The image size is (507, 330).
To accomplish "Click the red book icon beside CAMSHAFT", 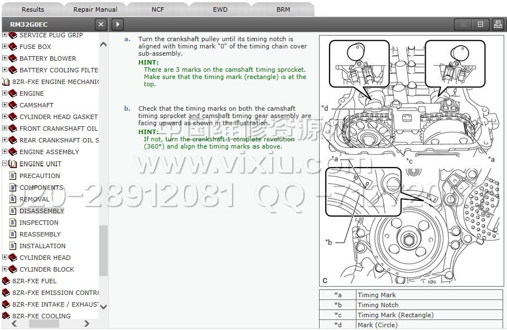I will (x=13, y=105).
